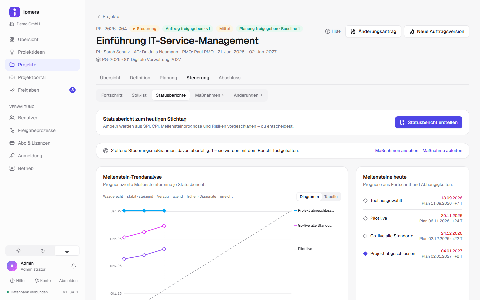The height and width of the screenshot is (300, 480).
Task: Switch to Änderungen subtab
Action: tap(248, 95)
